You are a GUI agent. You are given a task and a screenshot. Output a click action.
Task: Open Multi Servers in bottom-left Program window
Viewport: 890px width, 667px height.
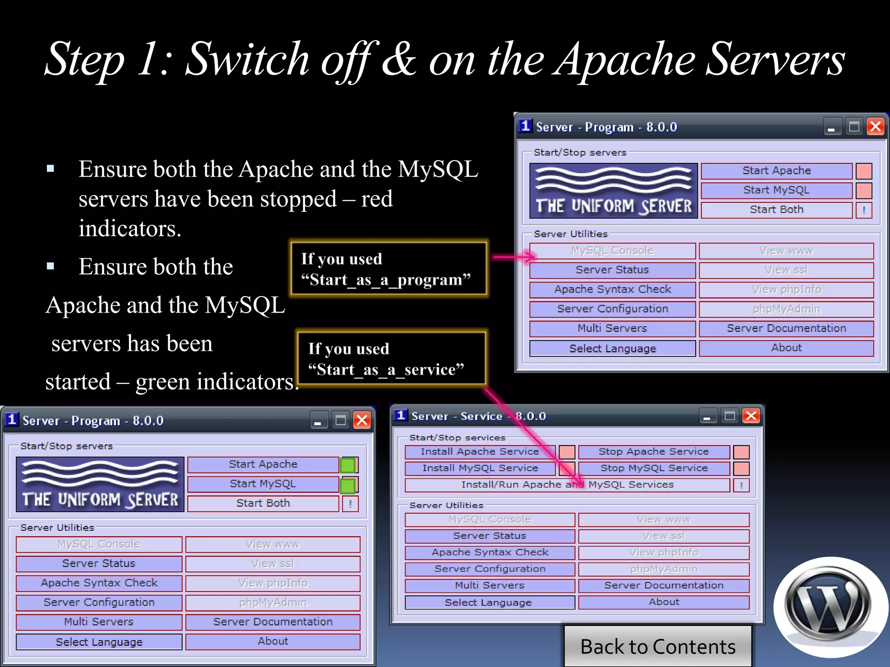[99, 622]
